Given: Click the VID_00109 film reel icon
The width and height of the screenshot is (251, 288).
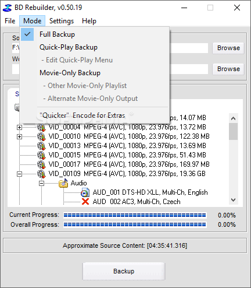Looking at the screenshot, I should point(41,174).
